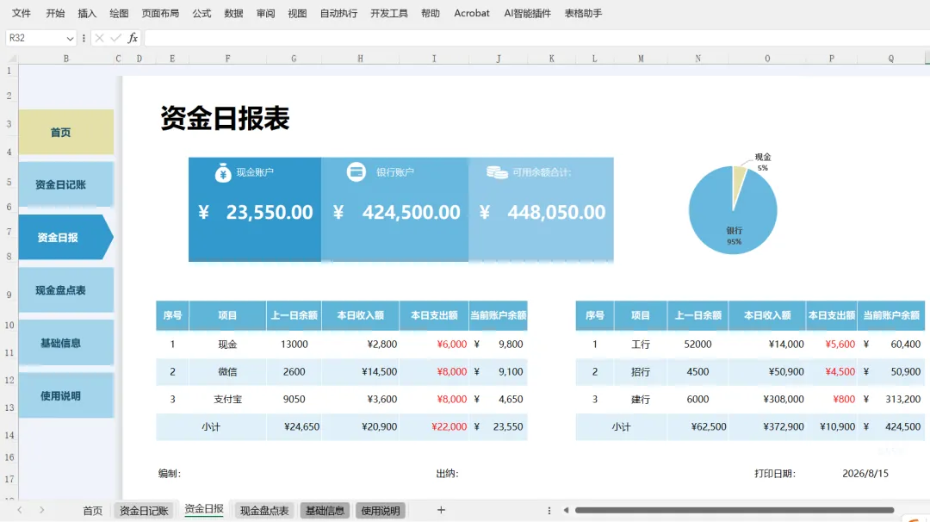The height and width of the screenshot is (522, 930).
Task: Click into the formula bar input
Action: point(536,38)
